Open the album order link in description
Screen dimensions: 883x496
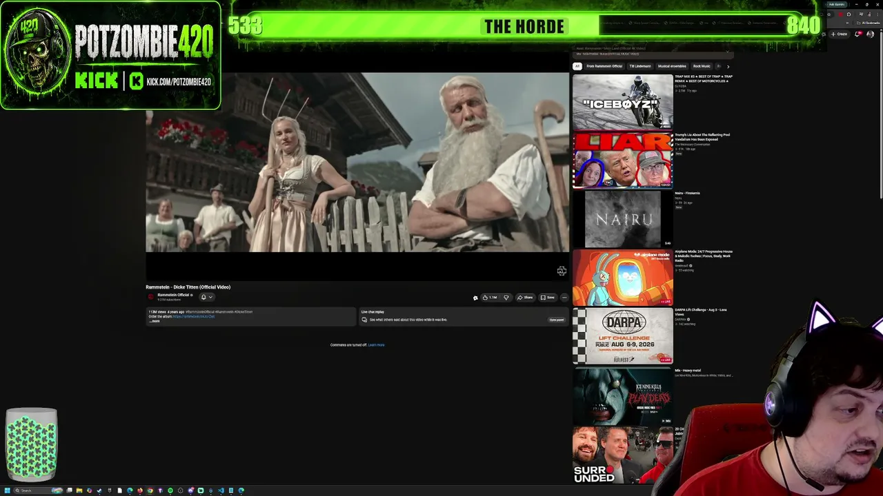(194, 316)
